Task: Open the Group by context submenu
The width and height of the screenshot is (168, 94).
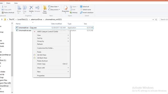Action: point(51,41)
